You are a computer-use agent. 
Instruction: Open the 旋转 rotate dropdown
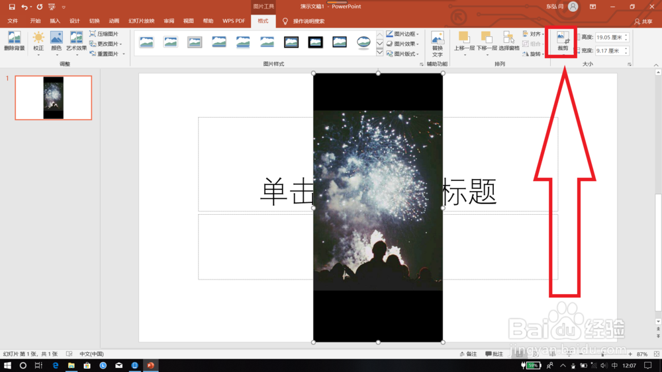click(x=533, y=54)
